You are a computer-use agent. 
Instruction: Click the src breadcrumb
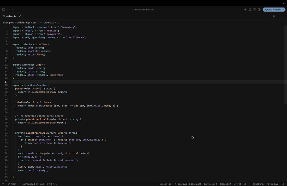click(35, 22)
